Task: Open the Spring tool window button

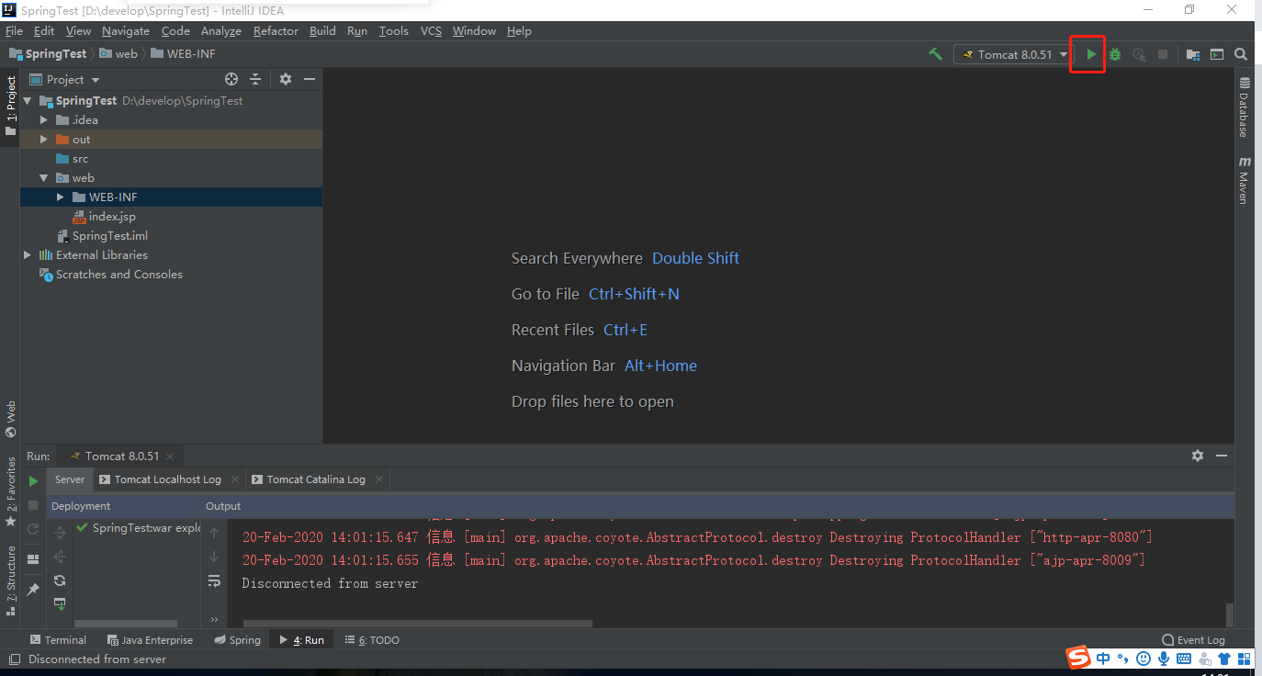Action: coord(237,640)
